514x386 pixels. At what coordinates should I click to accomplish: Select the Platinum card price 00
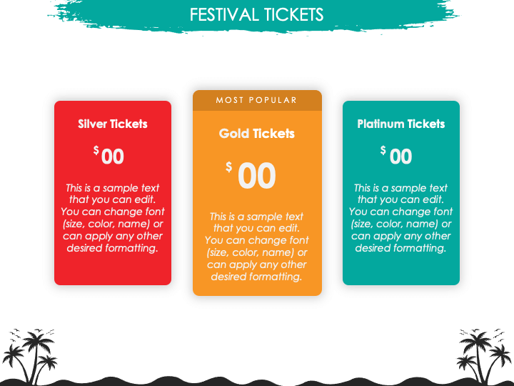[400, 157]
